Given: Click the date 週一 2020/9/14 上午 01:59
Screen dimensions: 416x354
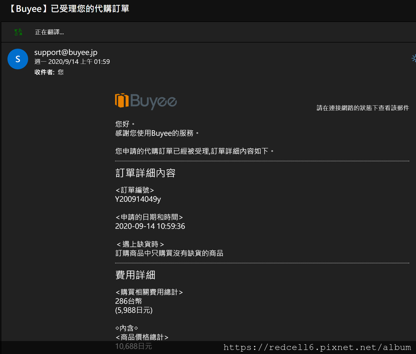Looking at the screenshot, I should coord(72,62).
